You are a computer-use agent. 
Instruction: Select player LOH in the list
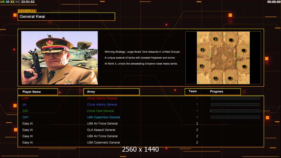pos(25,98)
